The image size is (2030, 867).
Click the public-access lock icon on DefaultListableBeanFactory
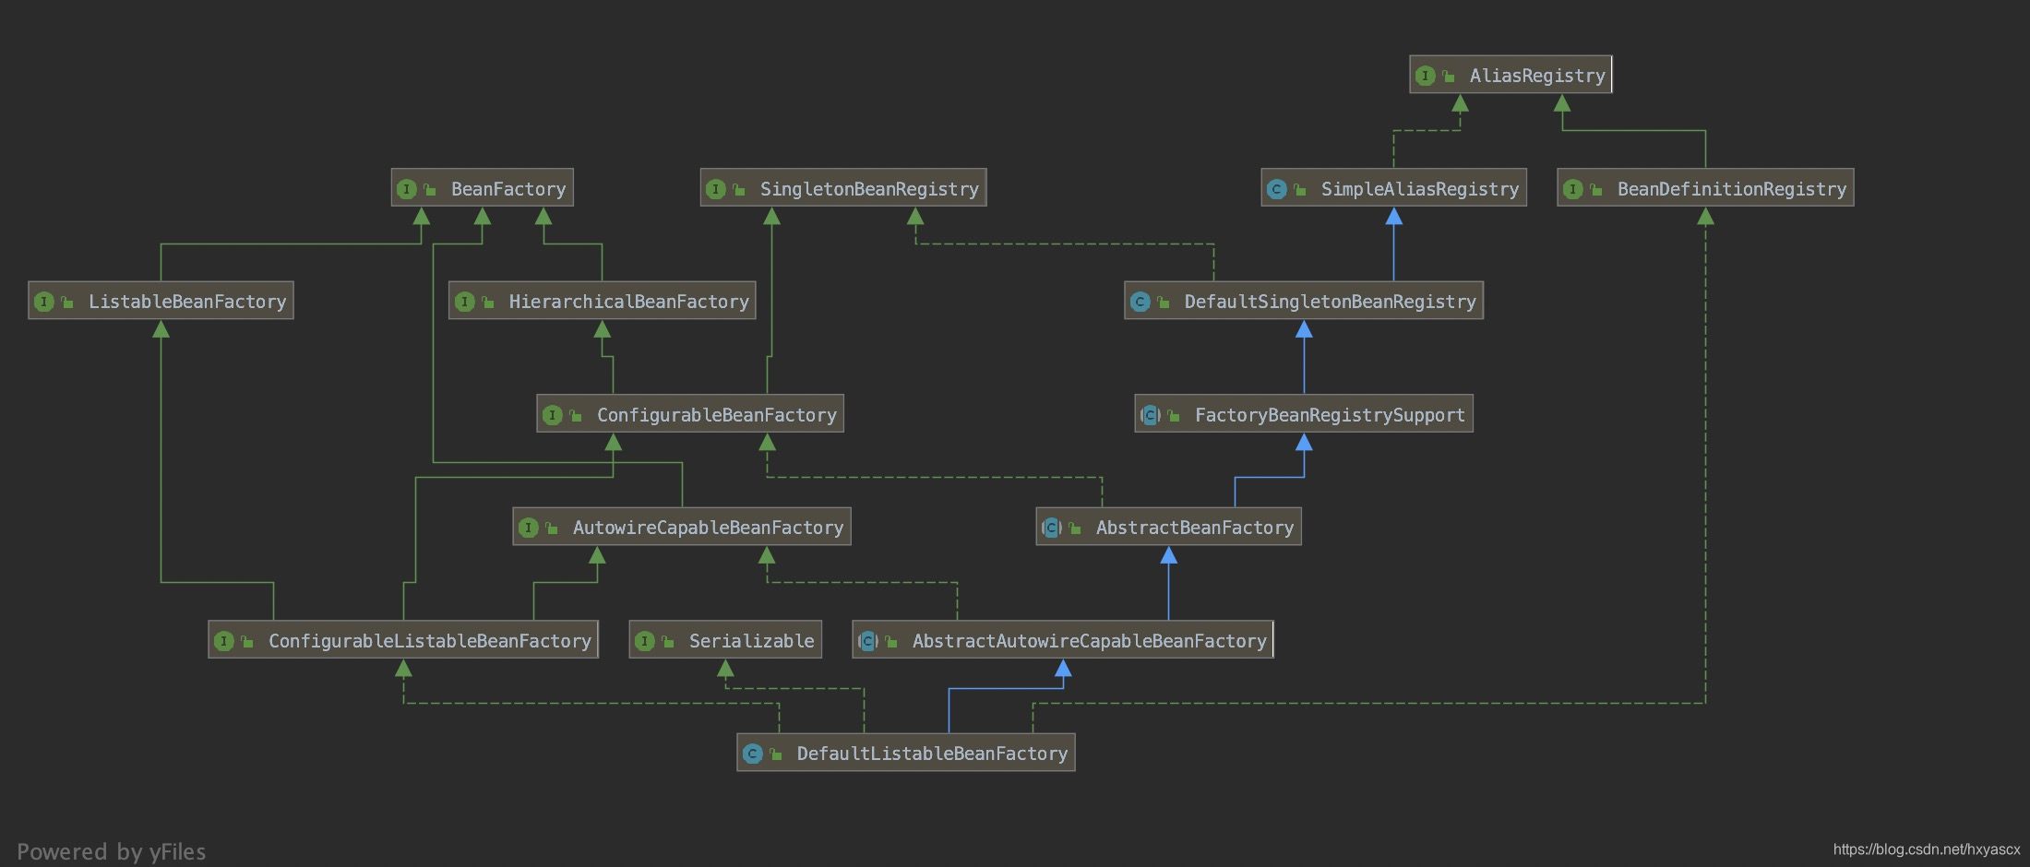776,754
